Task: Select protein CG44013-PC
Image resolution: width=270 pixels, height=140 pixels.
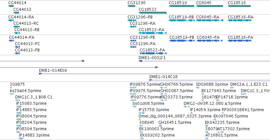Action: coord(17,47)
